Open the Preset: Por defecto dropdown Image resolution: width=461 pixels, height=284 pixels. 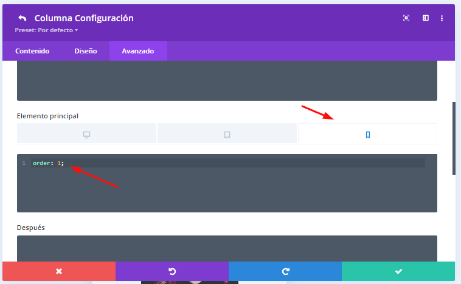[46, 30]
